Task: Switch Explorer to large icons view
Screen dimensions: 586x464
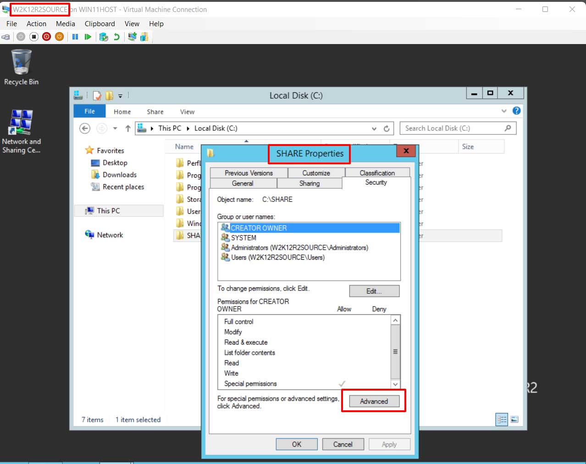Action: click(x=514, y=419)
